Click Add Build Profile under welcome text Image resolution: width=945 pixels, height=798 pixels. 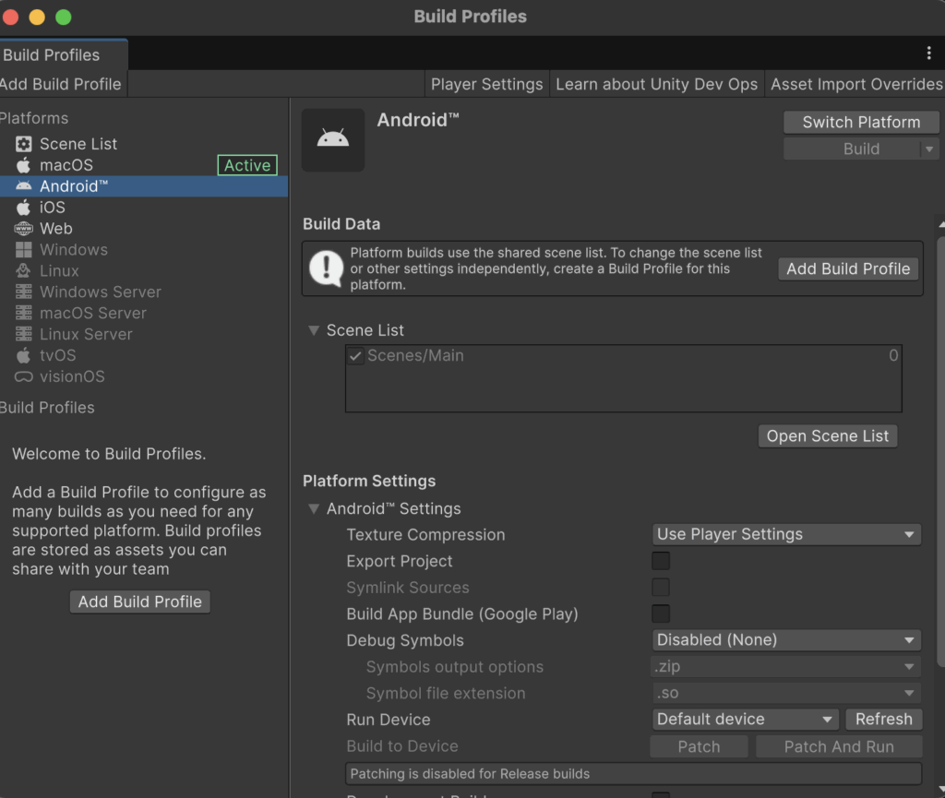pos(140,601)
